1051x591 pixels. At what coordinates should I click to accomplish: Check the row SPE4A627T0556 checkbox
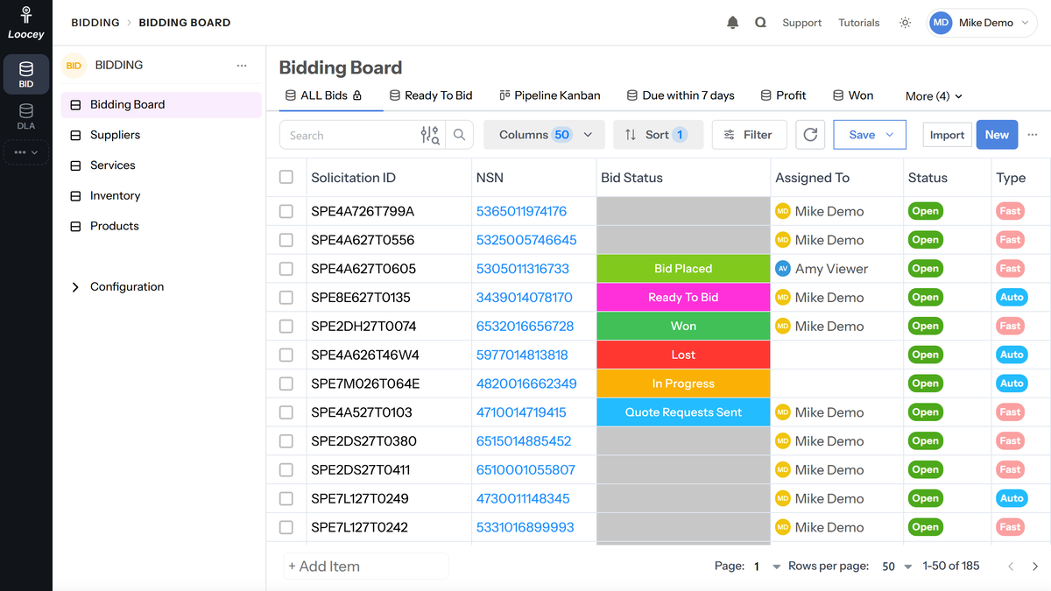(286, 240)
